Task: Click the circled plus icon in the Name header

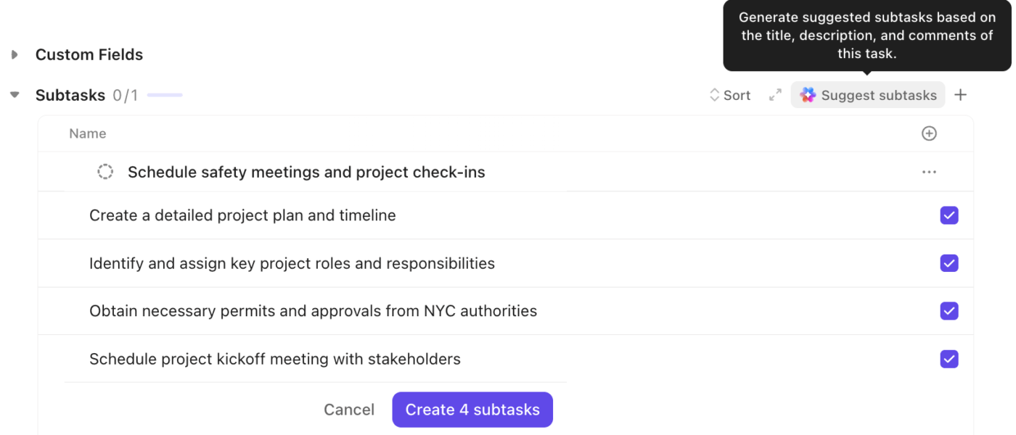Action: (x=929, y=133)
